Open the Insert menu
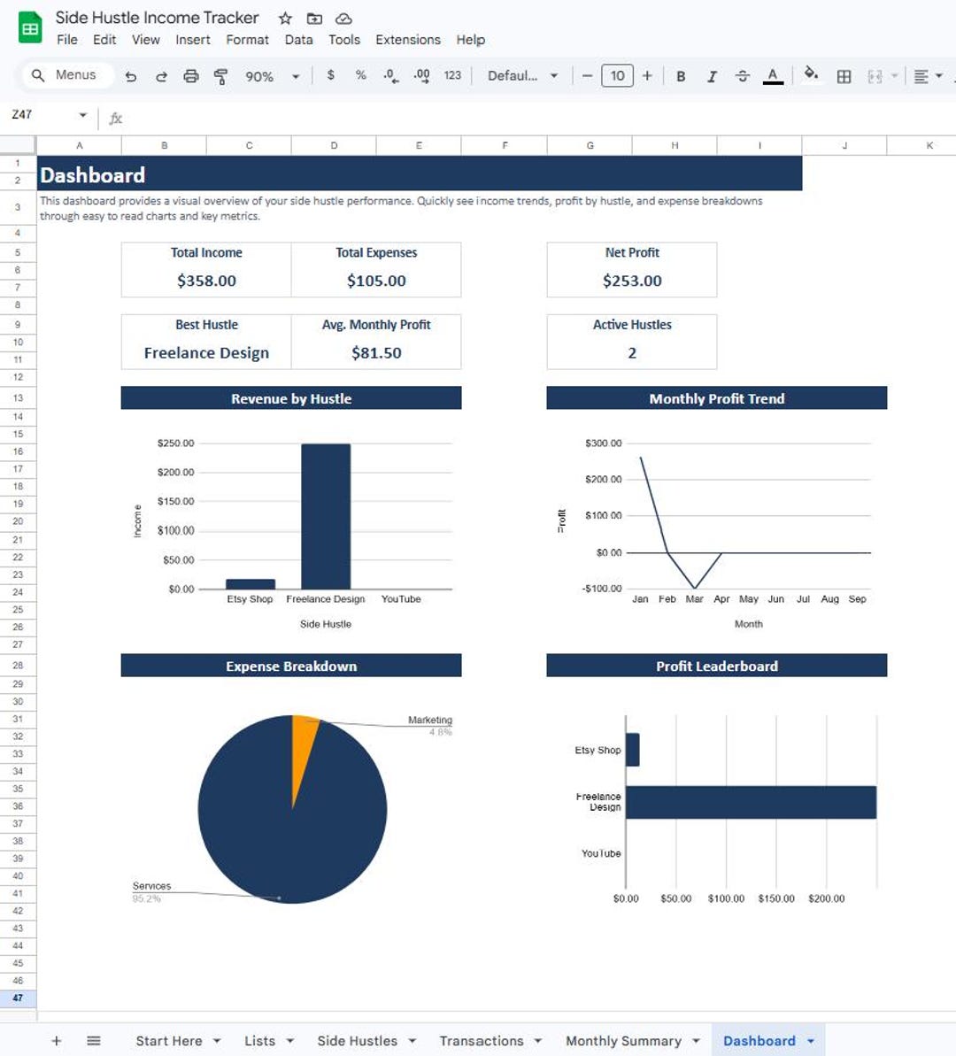The width and height of the screenshot is (956, 1056). (193, 40)
